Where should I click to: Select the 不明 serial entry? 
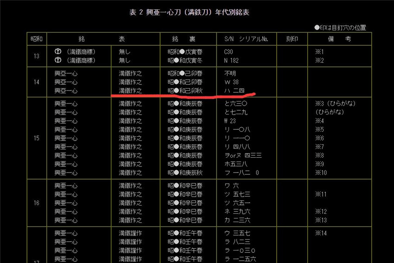point(230,73)
